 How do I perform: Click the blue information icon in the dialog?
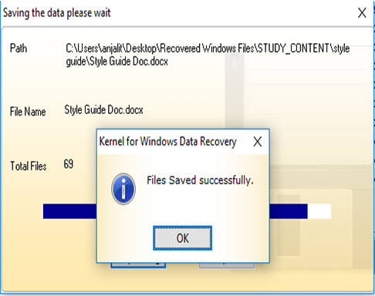coord(123,189)
